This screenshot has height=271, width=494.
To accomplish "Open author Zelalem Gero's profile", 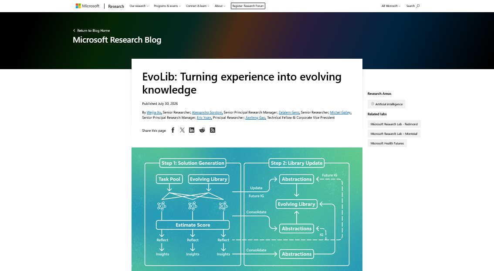I will tap(289, 112).
